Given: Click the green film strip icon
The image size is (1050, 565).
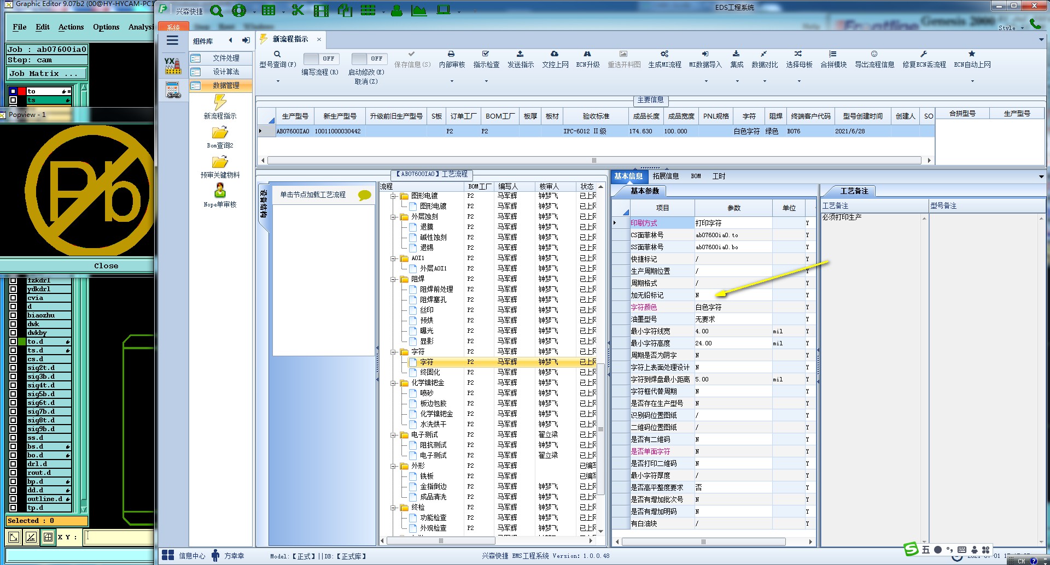Looking at the screenshot, I should 322,10.
